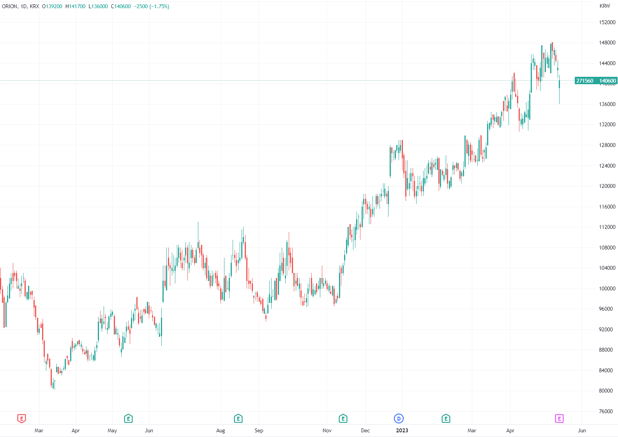
Task: Click the change value −2500 (−1.75%)
Action: [x=152, y=6]
